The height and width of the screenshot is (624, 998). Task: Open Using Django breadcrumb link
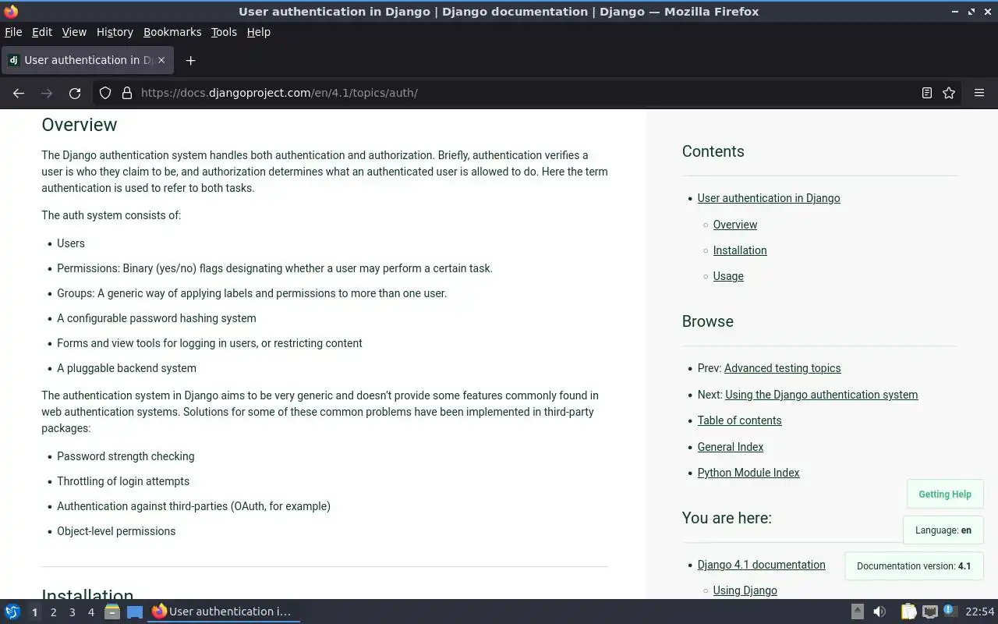click(745, 590)
